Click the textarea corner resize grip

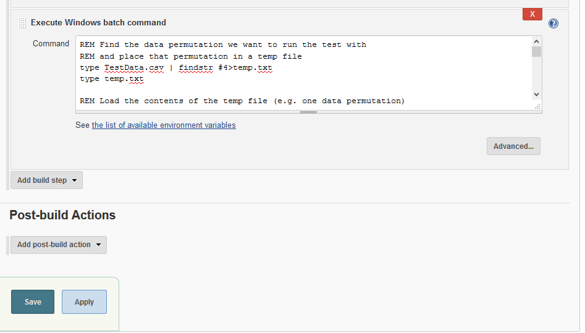(537, 106)
